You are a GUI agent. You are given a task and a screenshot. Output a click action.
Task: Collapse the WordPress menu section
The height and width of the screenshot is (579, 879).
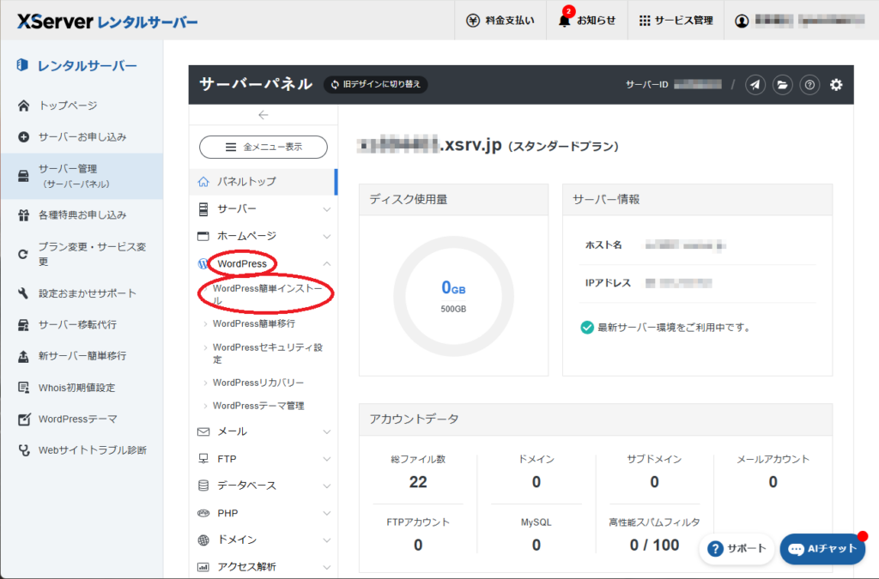coord(243,263)
